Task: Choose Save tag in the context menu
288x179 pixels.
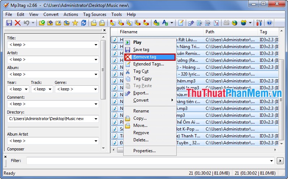Action: point(150,50)
